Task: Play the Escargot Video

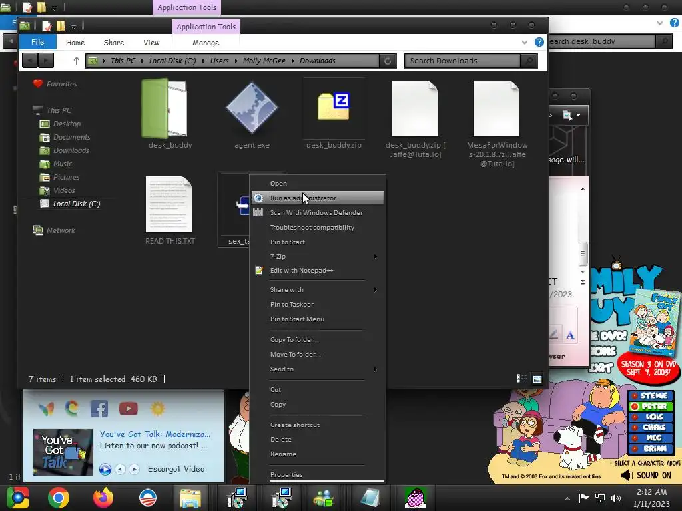Action: 105,469
